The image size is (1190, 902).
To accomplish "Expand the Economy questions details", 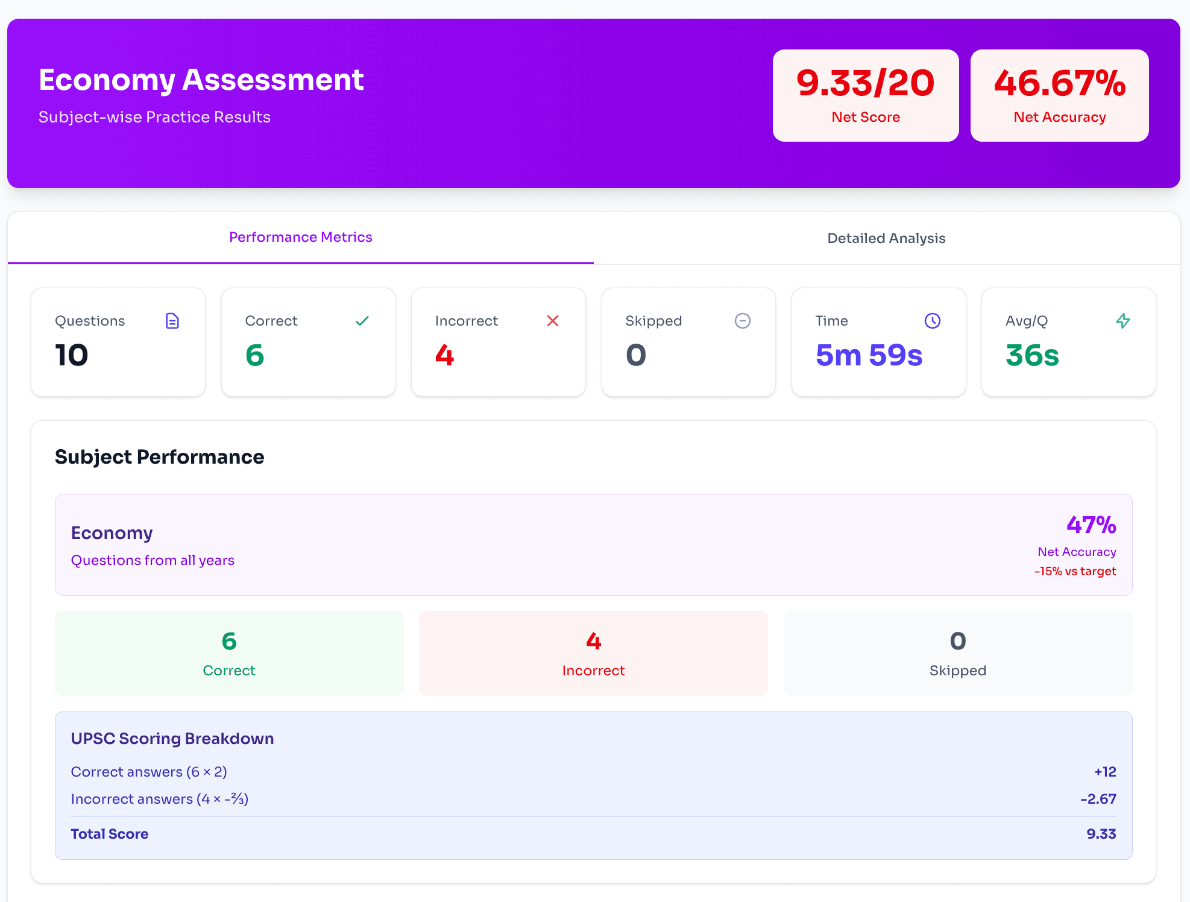I will point(153,560).
